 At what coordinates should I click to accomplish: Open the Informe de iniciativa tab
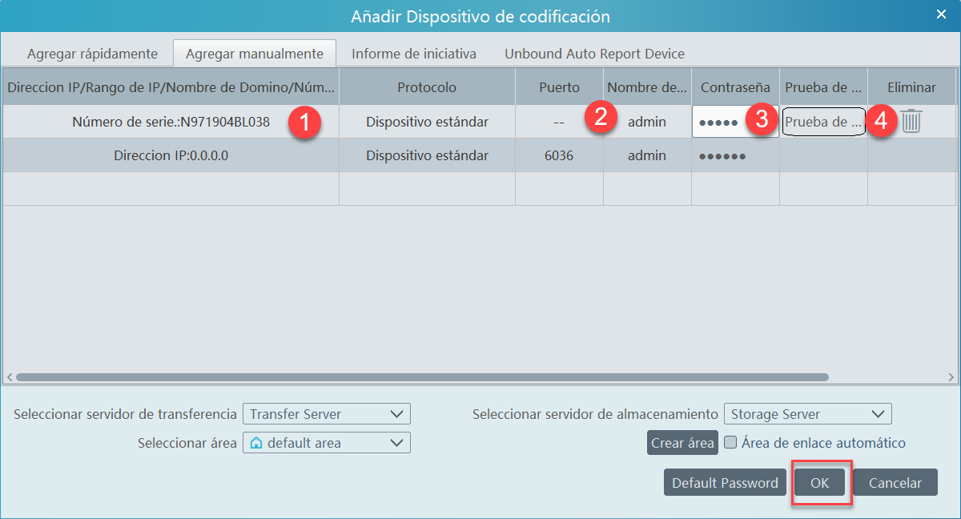(414, 54)
